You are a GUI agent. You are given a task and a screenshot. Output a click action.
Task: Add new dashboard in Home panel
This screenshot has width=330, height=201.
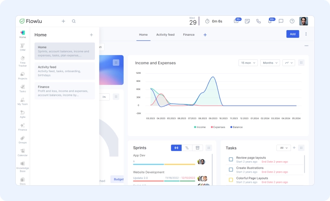coord(91,35)
